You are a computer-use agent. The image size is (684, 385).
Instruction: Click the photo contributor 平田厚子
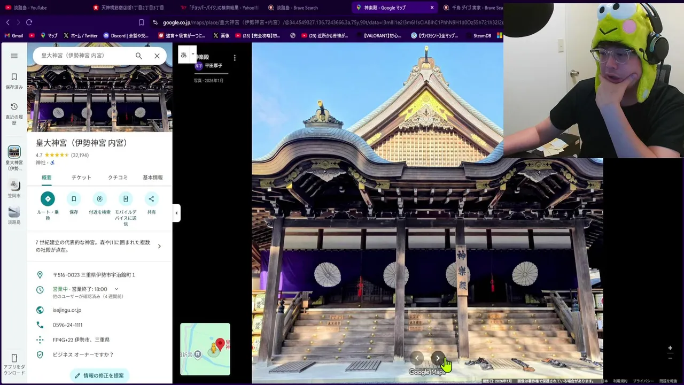coord(213,66)
